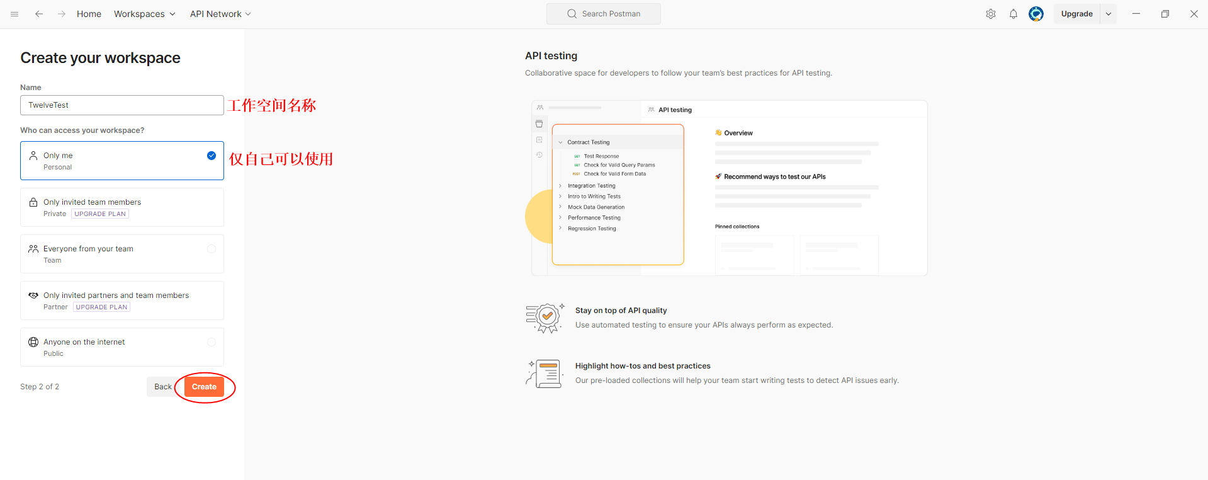Click the handshake icon for partners
This screenshot has width=1208, height=480.
click(33, 295)
